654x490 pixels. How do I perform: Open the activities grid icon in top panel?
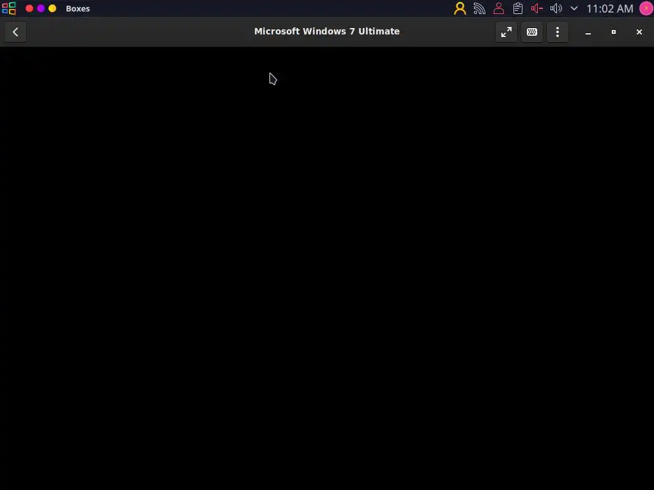click(9, 8)
